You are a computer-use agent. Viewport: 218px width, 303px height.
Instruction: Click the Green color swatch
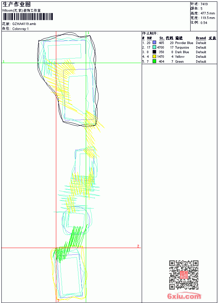coord(154,61)
